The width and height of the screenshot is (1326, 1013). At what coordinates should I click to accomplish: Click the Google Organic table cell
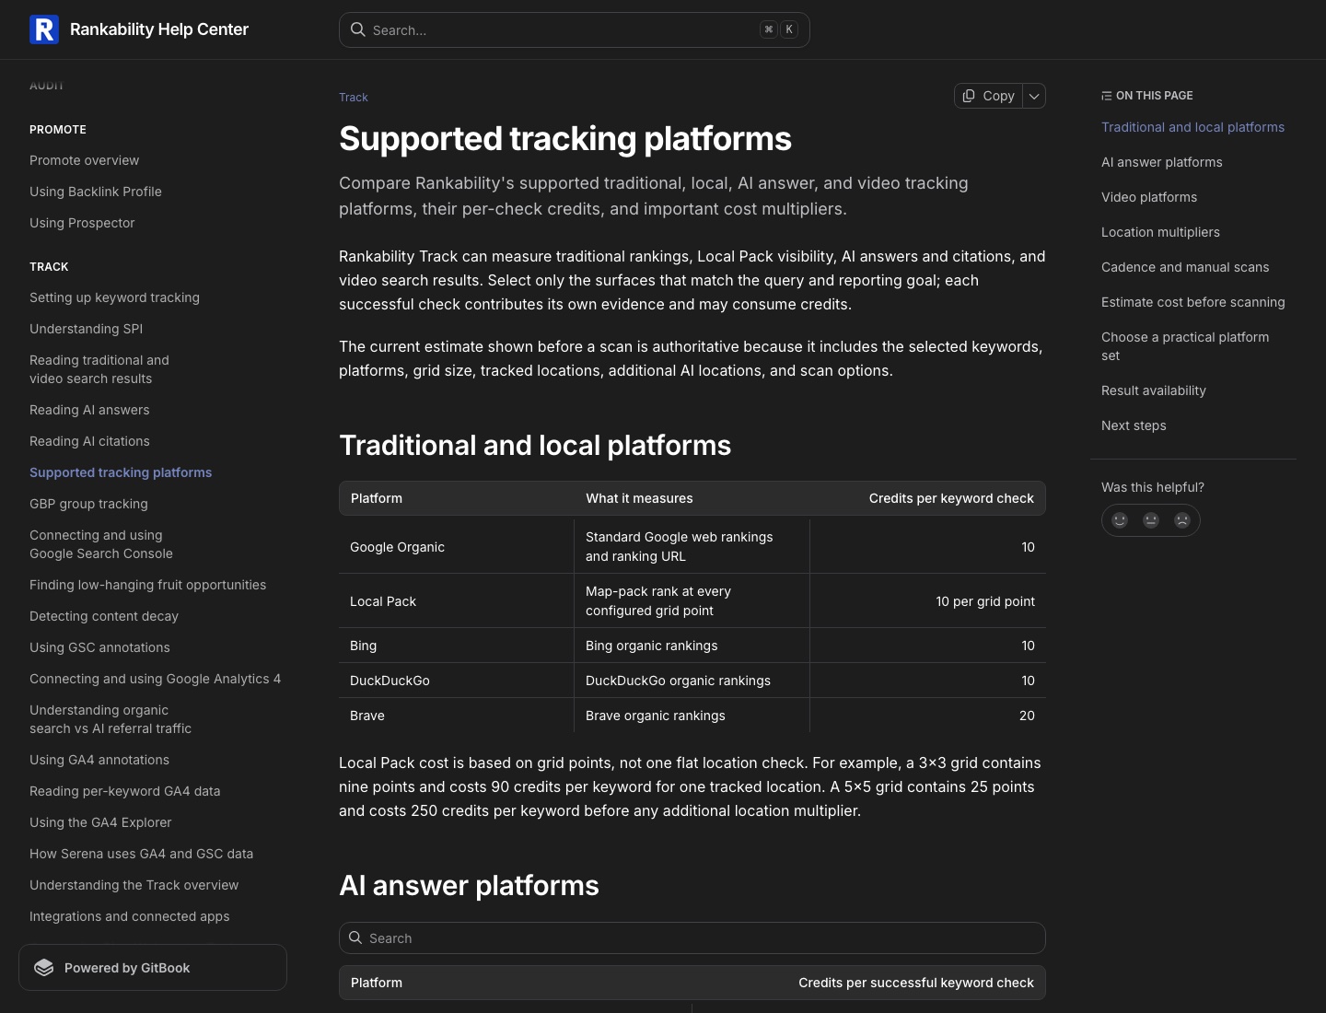tap(457, 547)
